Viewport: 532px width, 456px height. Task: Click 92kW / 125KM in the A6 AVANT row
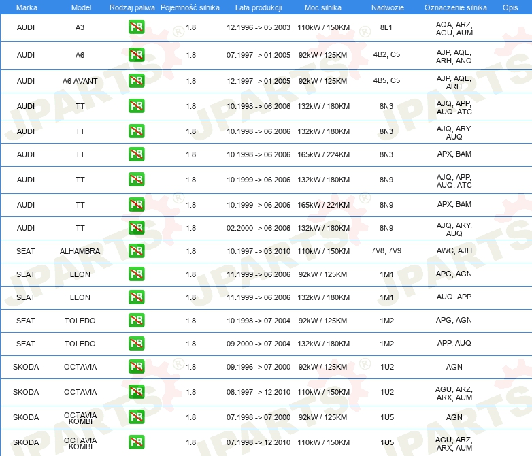[x=322, y=81]
